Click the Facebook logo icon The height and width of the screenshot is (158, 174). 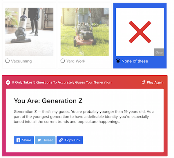coord(18,140)
